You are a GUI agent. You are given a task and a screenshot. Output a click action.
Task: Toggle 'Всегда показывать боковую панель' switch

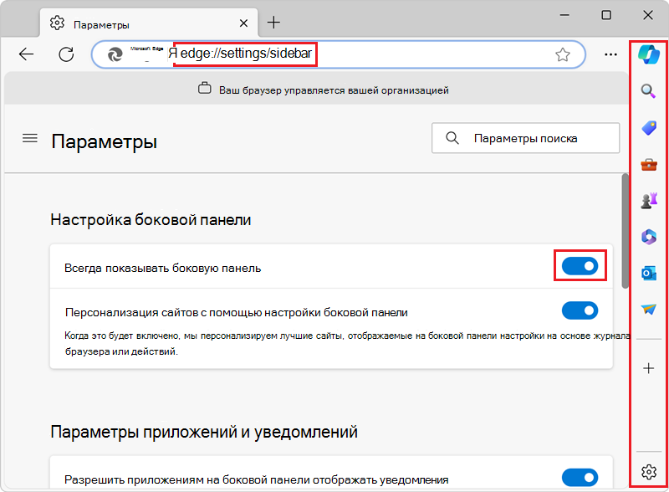(580, 264)
